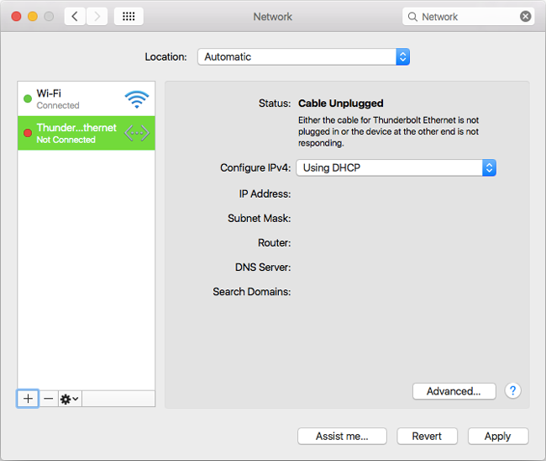Click the magnifying glass search icon
The height and width of the screenshot is (461, 546).
tap(412, 16)
